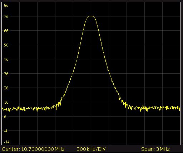Click the -14 level label
This screenshot has height=153, width=183.
click(x=6, y=142)
